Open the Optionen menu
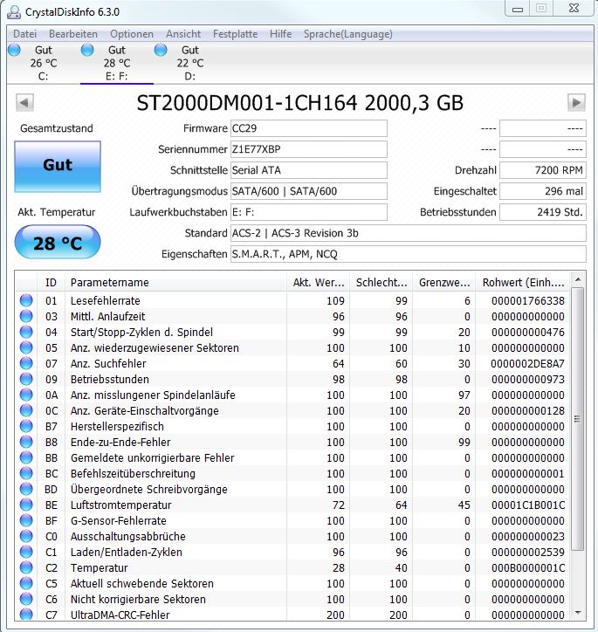This screenshot has height=632, width=598. pos(132,34)
